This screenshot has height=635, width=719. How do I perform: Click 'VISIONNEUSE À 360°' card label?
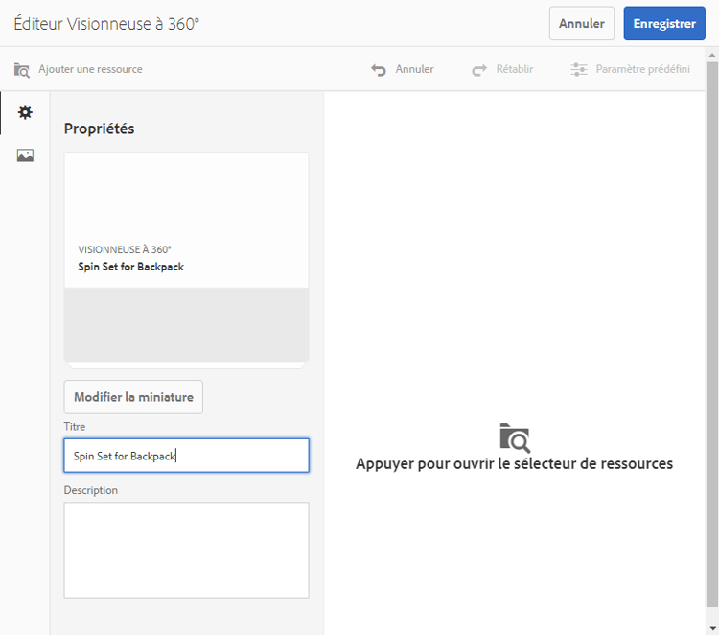point(125,249)
